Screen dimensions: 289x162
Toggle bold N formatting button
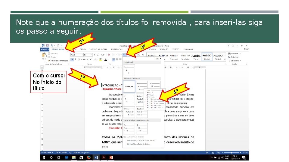pos(72,59)
